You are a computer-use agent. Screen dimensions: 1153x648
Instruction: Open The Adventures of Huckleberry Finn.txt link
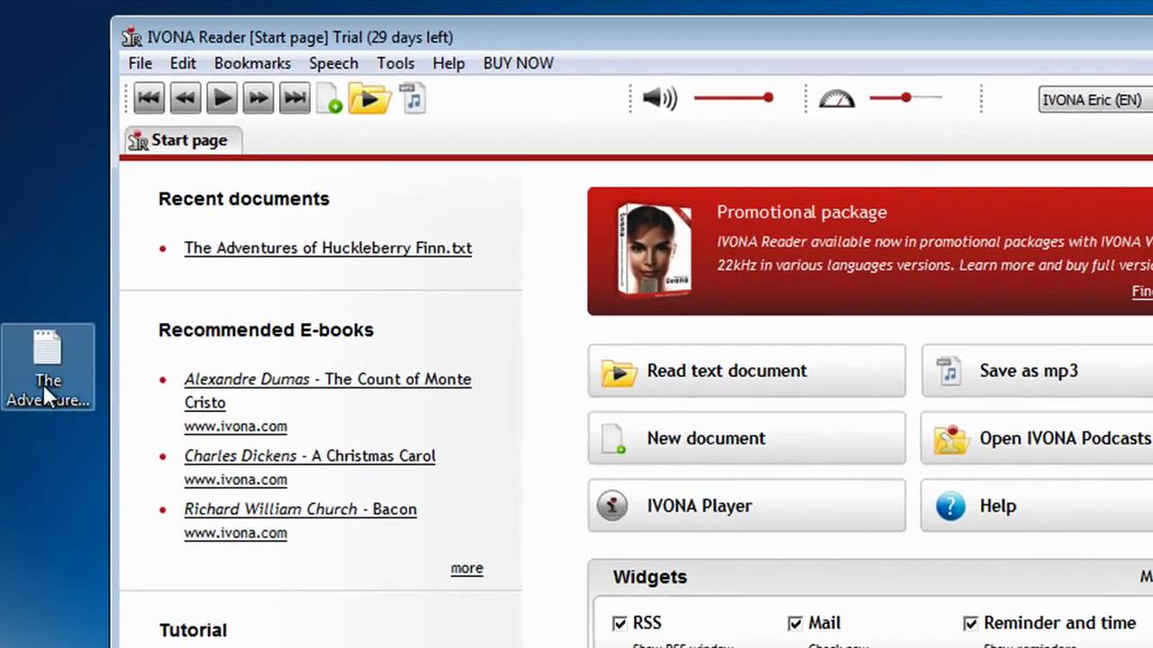pos(328,247)
